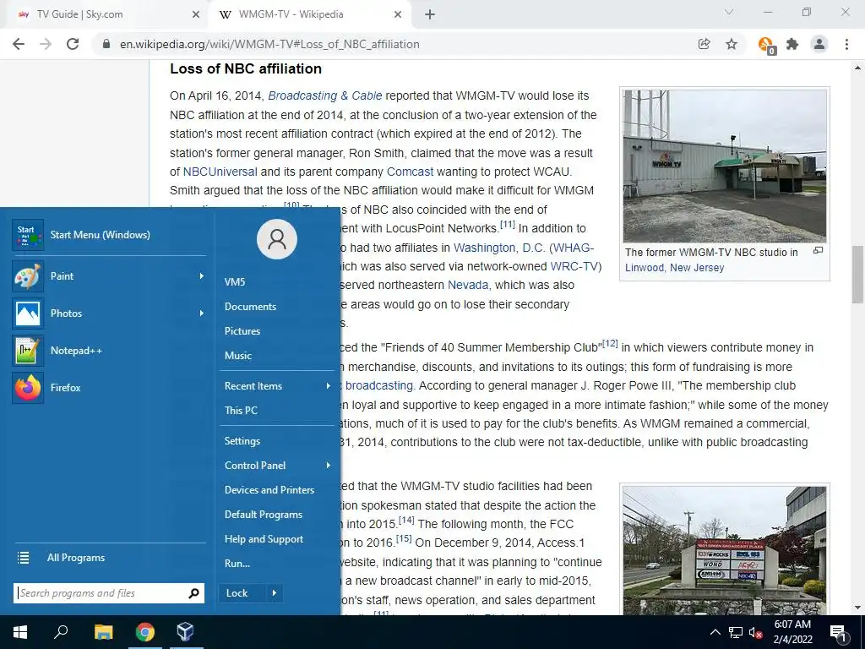Screen dimensions: 865x649
Task: Open Music from the start menu
Action: (237, 356)
